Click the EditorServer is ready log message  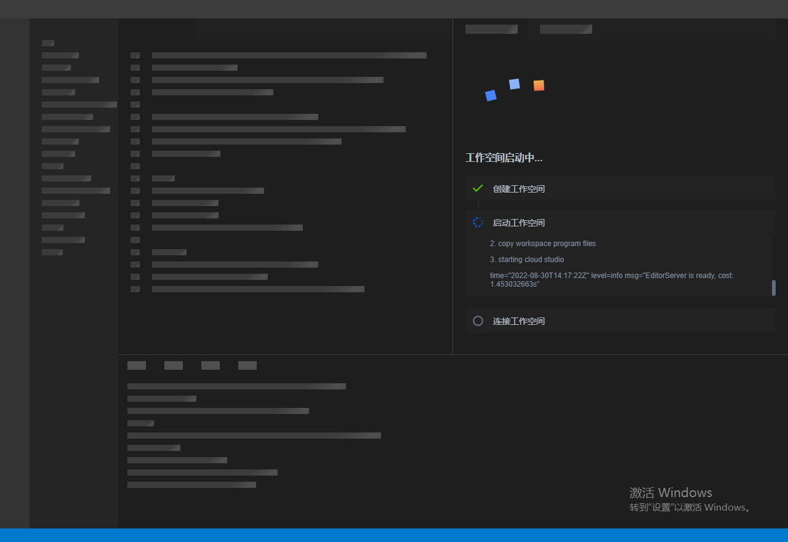coord(611,280)
